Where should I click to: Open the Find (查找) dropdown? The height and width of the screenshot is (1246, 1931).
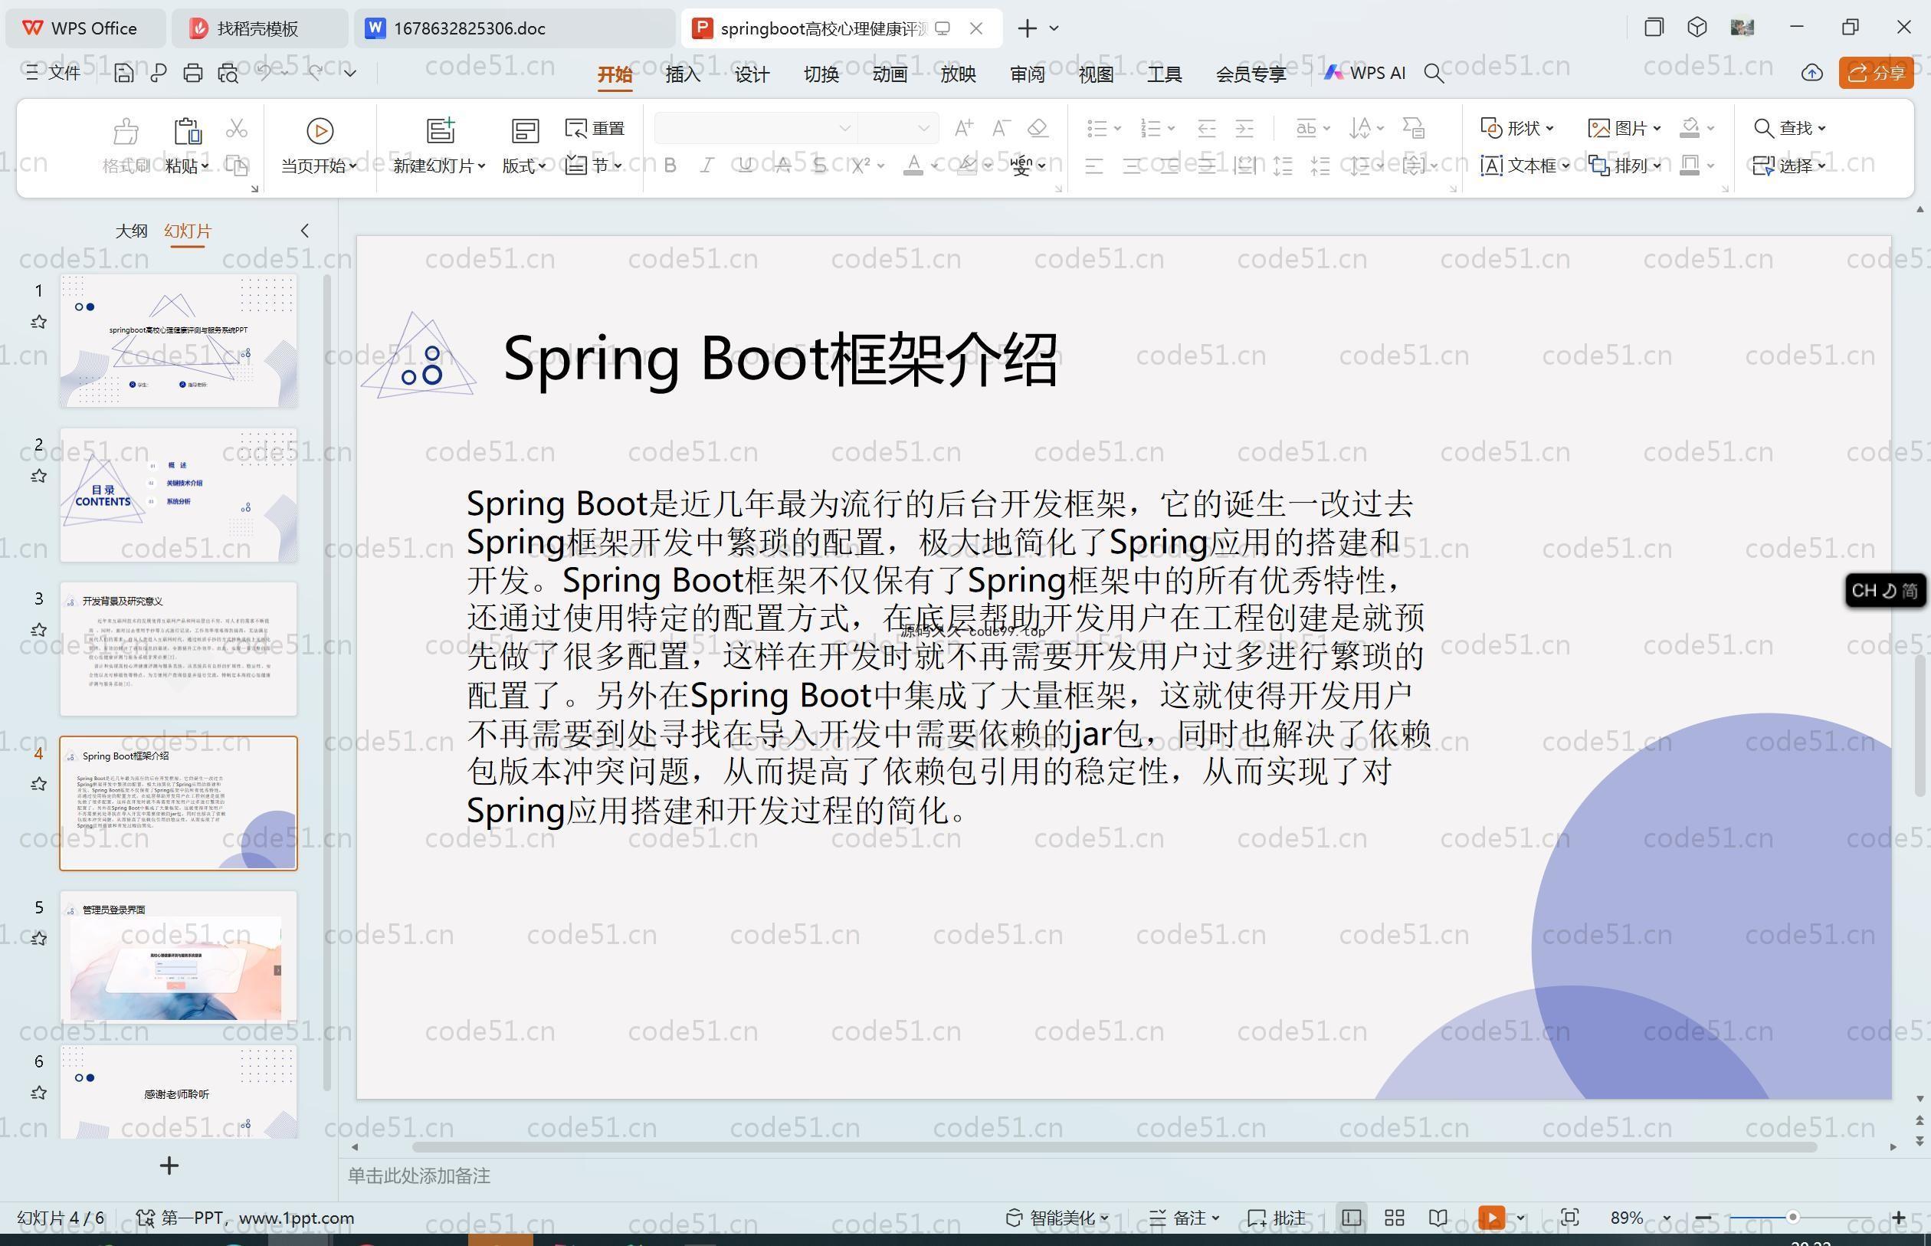[1789, 128]
